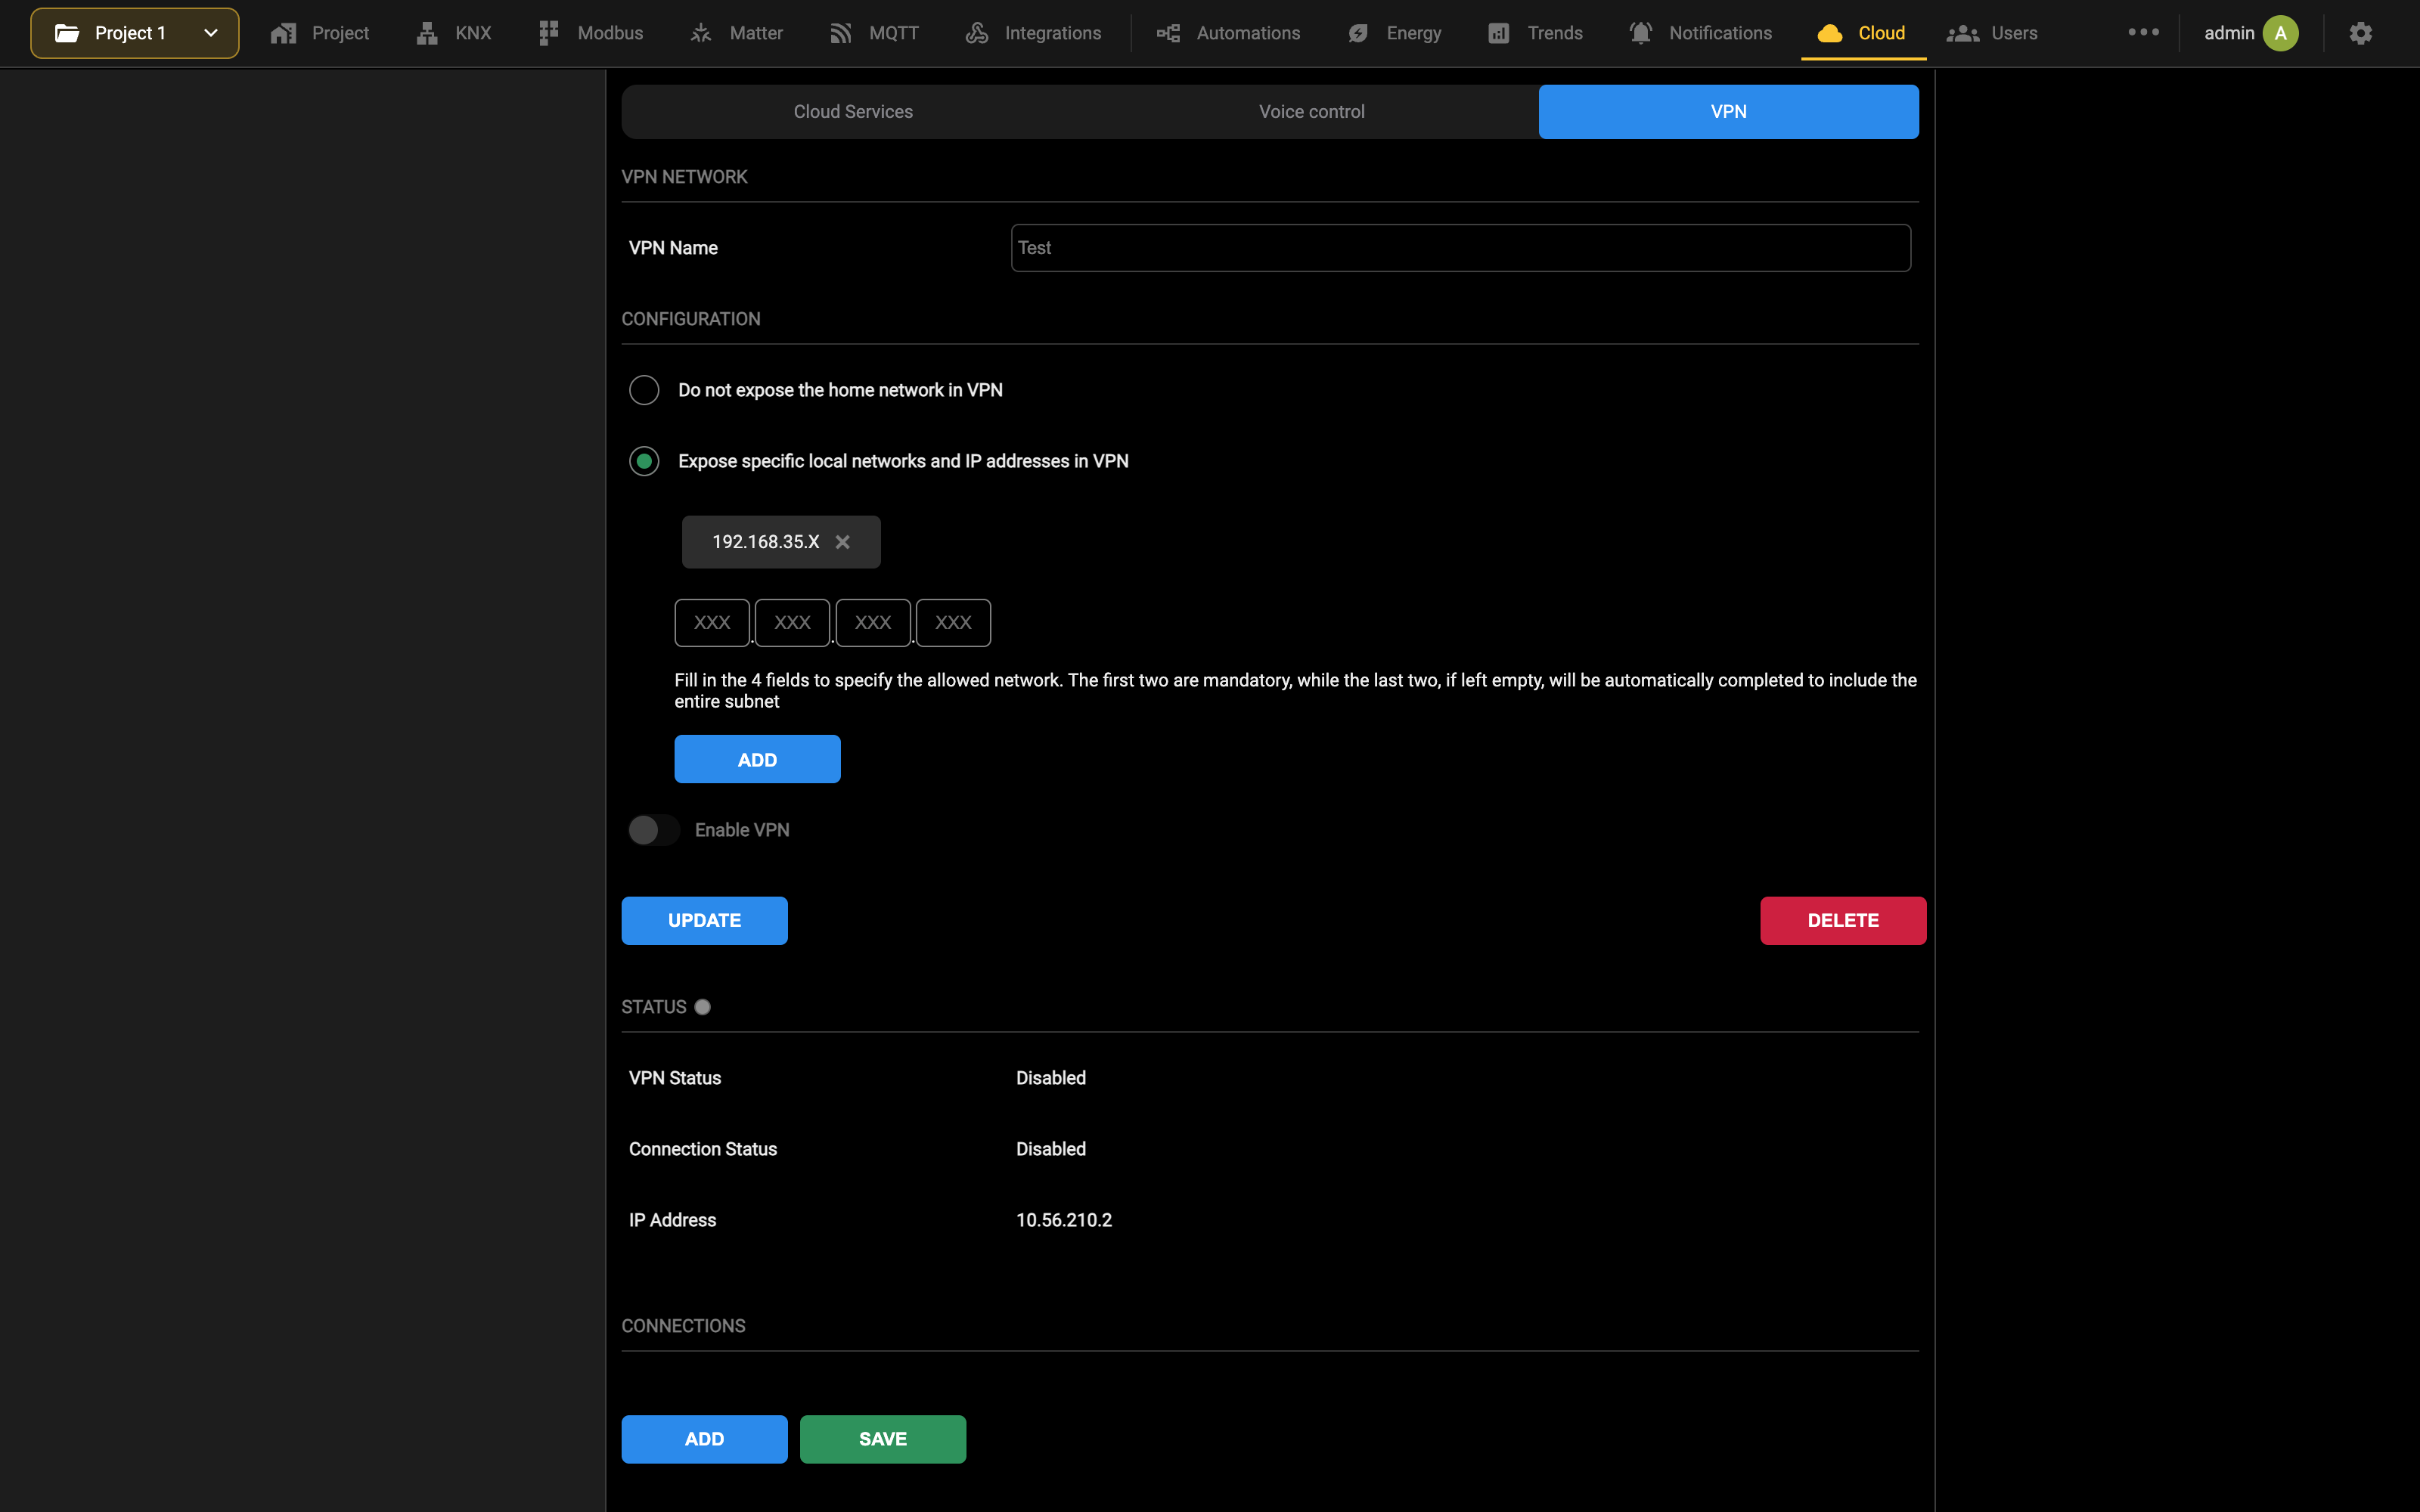Focus the first XXX IP octet field
The image size is (2420, 1512).
(712, 623)
